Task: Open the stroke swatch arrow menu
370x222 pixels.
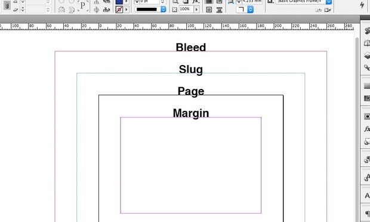Action: 127,10
